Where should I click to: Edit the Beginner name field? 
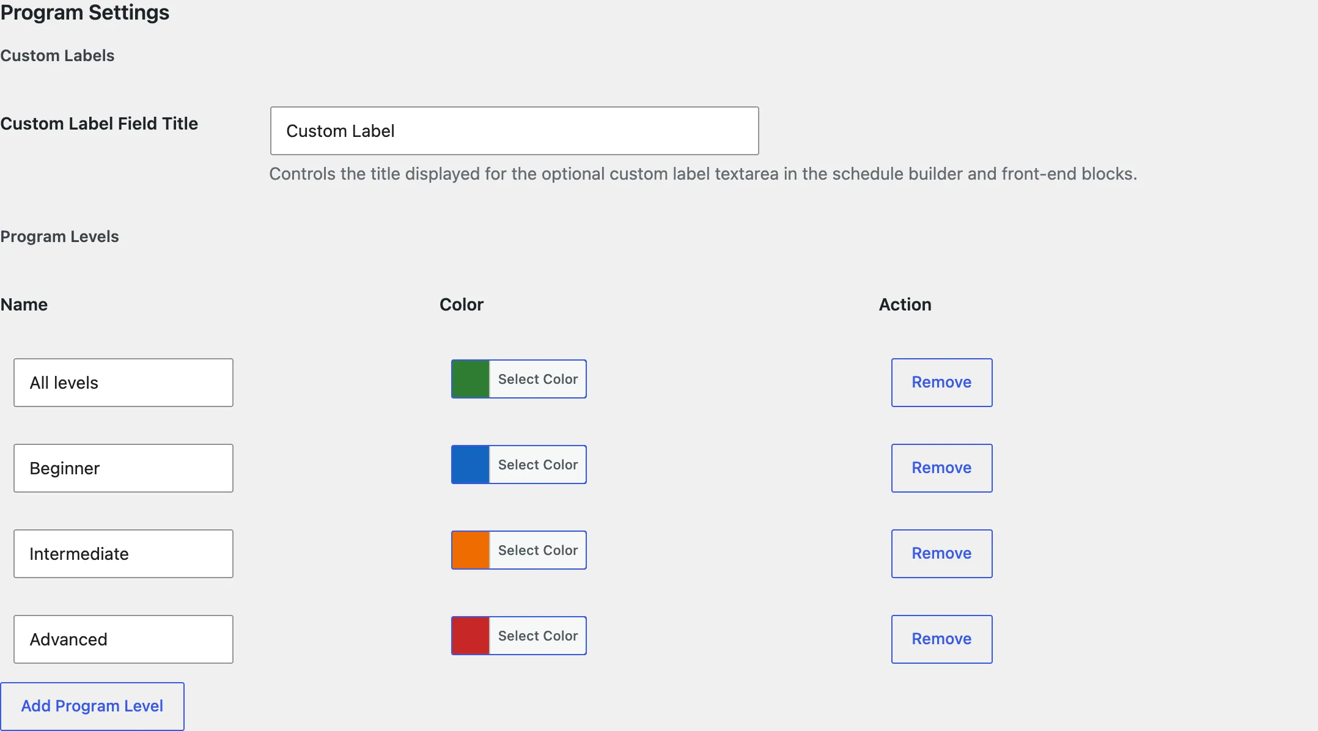tap(123, 468)
